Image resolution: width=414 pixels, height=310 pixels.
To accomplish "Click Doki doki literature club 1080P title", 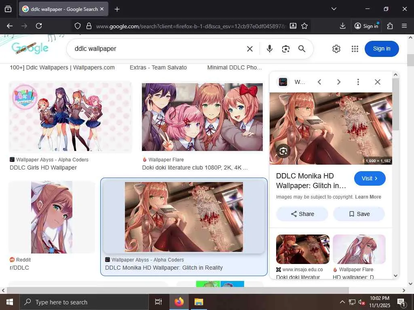I will tap(195, 168).
